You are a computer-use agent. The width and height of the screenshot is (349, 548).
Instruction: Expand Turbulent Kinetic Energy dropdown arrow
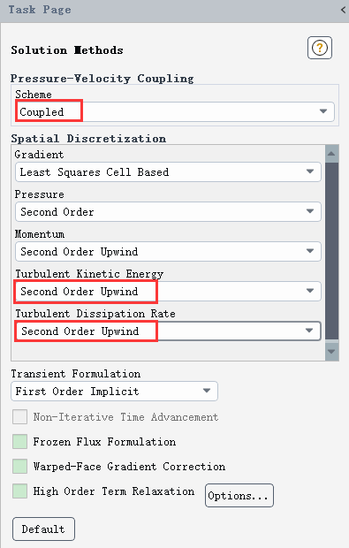pyautogui.click(x=309, y=291)
